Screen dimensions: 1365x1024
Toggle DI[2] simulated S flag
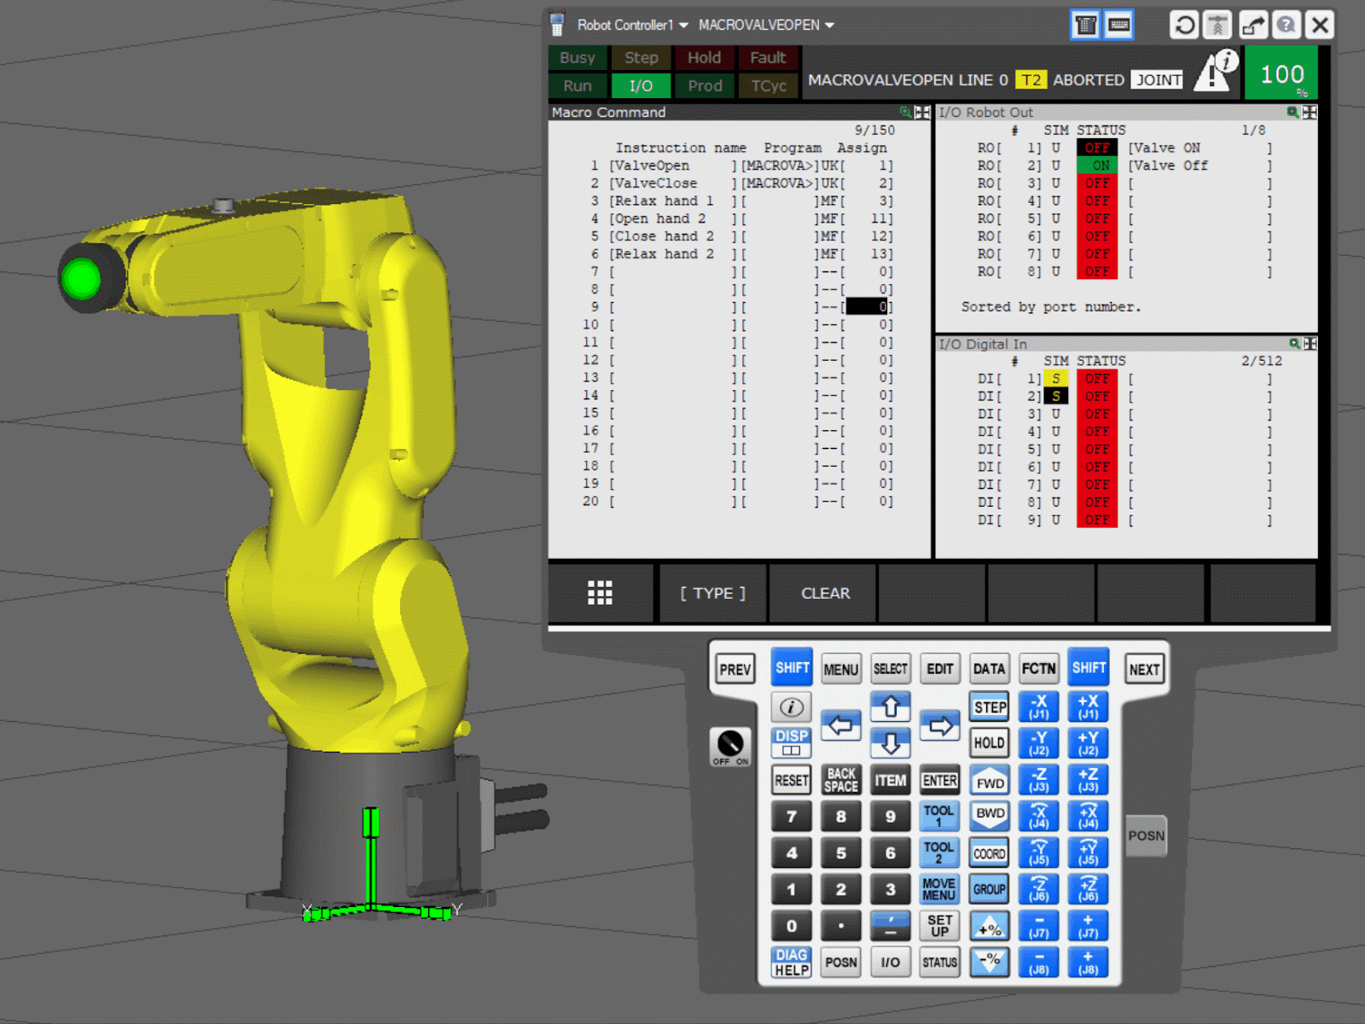pyautogui.click(x=1055, y=396)
